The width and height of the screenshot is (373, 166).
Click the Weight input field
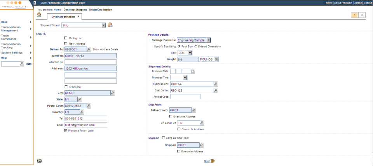pos(188,59)
